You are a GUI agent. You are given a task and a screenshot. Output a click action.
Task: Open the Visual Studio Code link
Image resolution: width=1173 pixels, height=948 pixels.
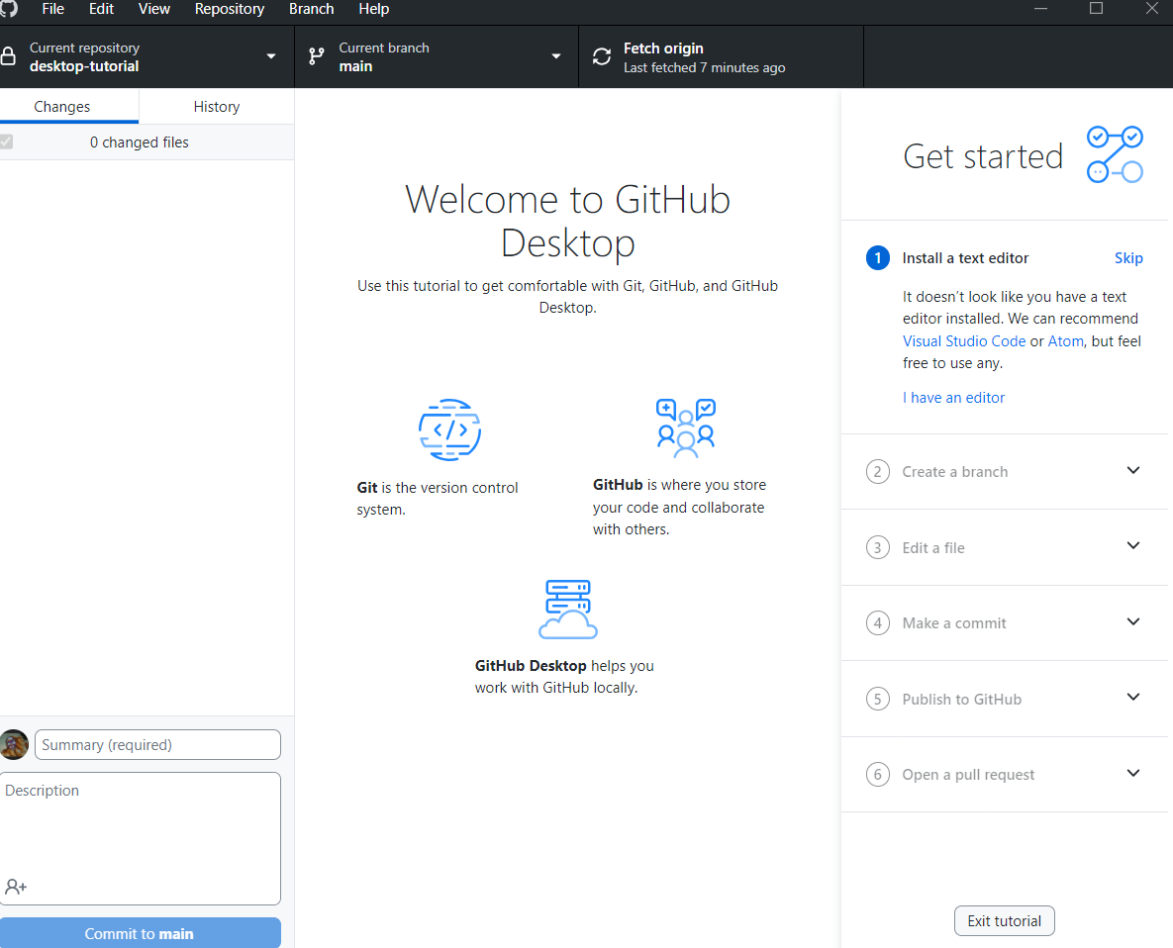(x=963, y=341)
